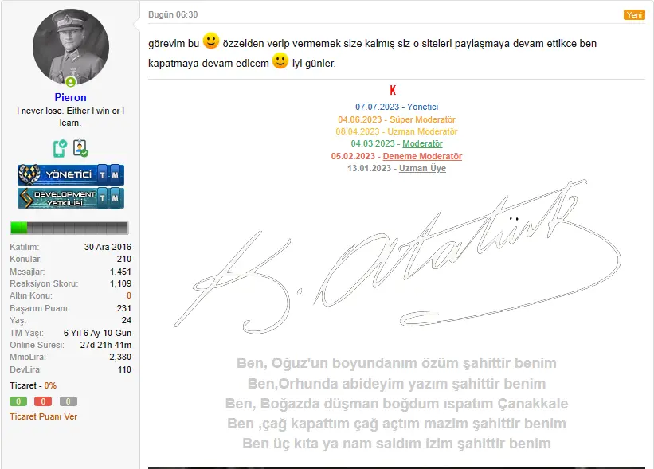Open the Moderatör rank link in the signature
This screenshot has height=469, width=654.
[421, 144]
